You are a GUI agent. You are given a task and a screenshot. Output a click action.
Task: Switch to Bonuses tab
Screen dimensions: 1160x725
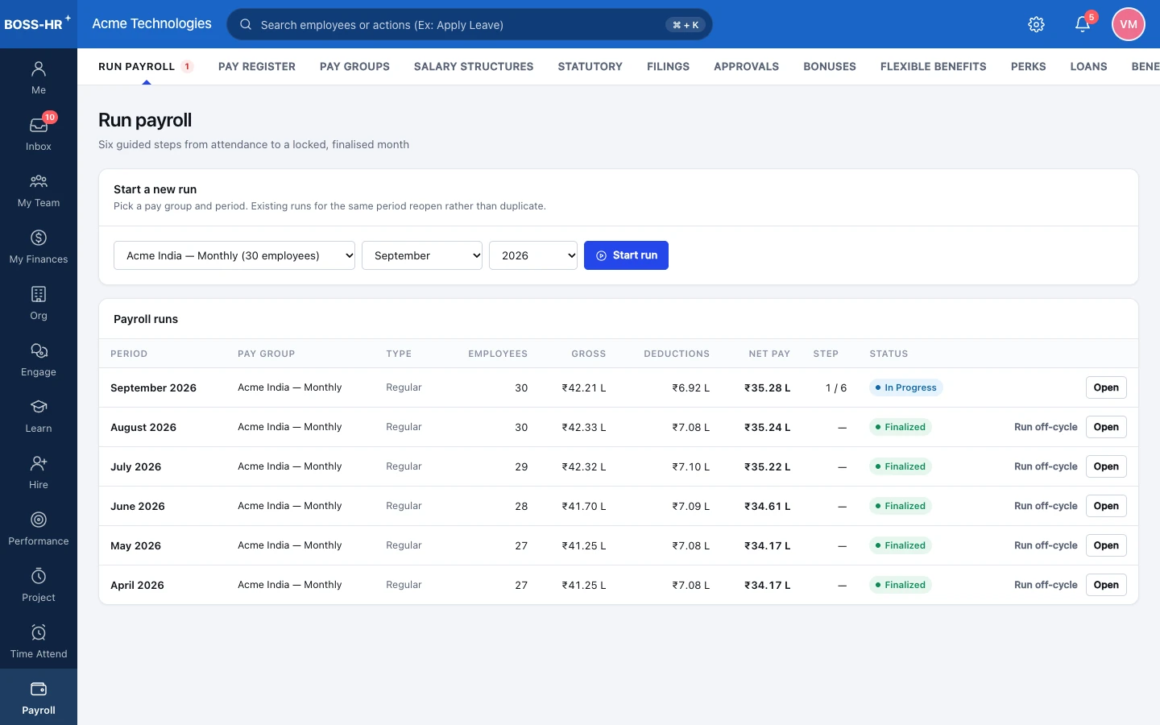pos(830,67)
